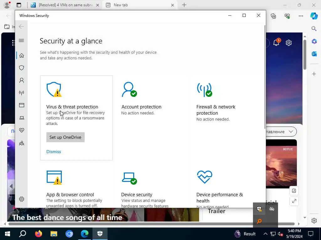This screenshot has height=240, width=321.
Task: Dismiss the OneDrive recommendation
Action: pos(54,152)
